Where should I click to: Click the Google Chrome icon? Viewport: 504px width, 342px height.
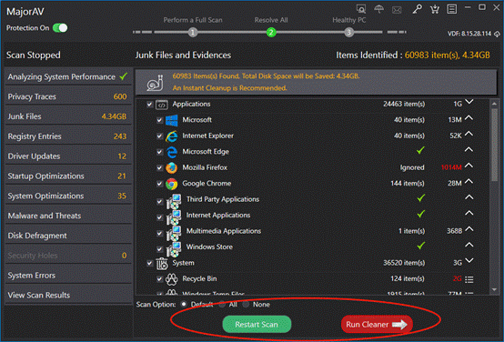pos(172,184)
